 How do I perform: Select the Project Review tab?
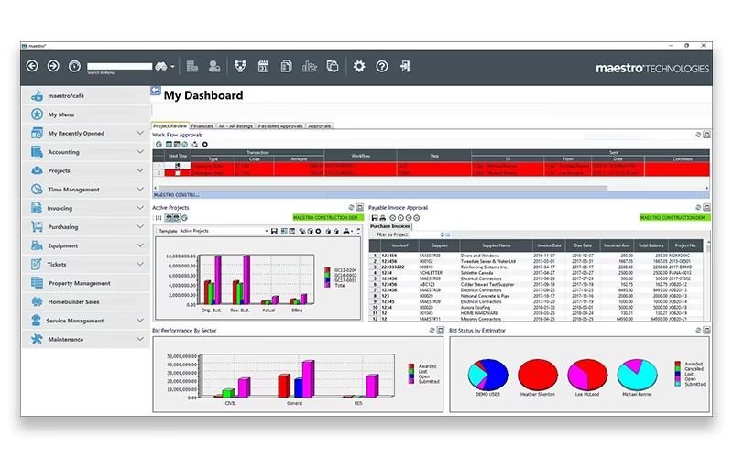click(170, 125)
